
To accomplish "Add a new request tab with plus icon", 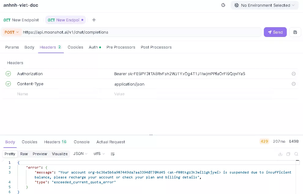I will pos(94,20).
